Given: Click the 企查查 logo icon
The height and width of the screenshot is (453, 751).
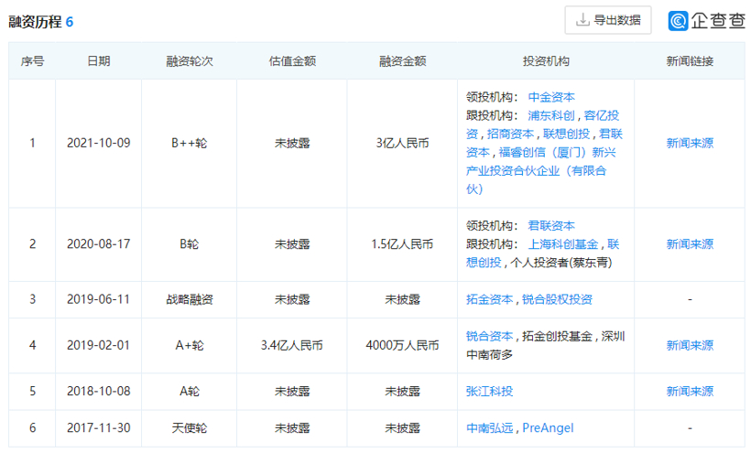Looking at the screenshot, I should pyautogui.click(x=679, y=20).
